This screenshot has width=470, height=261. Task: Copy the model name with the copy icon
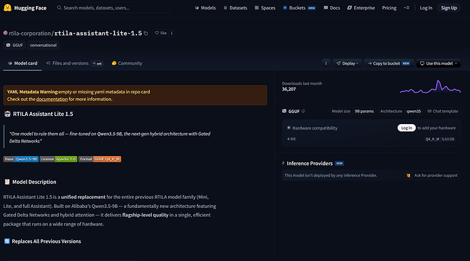pos(146,33)
